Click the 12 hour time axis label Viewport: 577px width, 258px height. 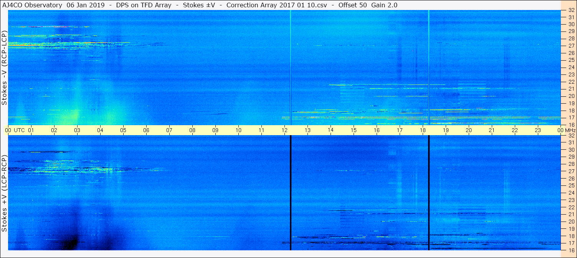point(284,130)
